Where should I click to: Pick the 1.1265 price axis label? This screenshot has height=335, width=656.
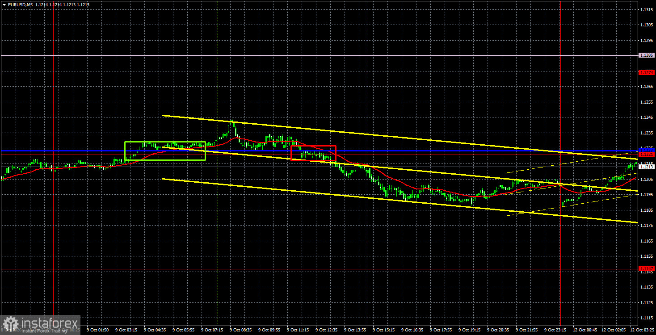click(x=647, y=87)
